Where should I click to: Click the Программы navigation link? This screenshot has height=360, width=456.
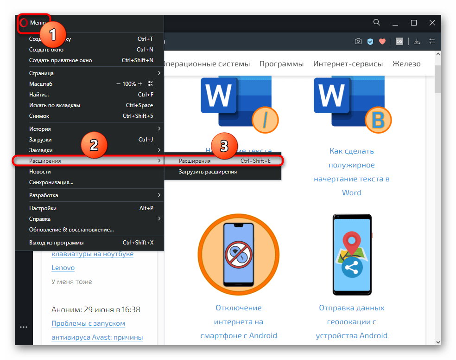[281, 64]
